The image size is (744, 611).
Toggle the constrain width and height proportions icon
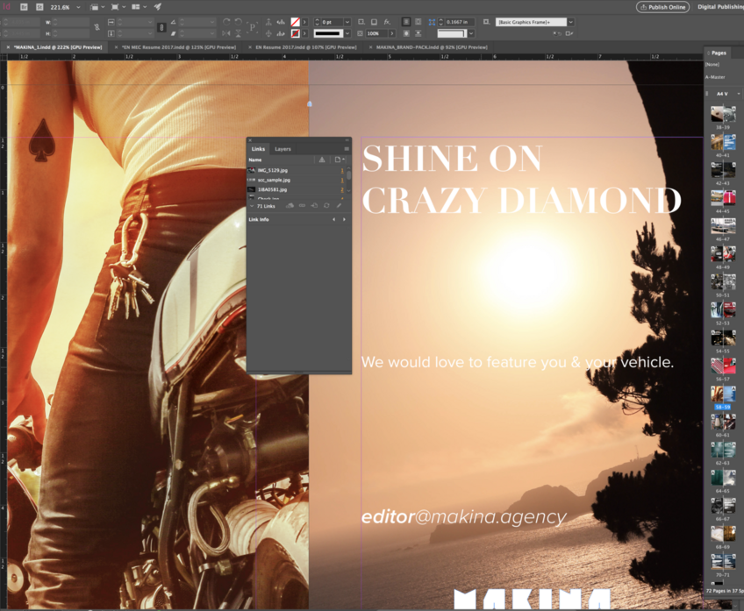click(97, 27)
